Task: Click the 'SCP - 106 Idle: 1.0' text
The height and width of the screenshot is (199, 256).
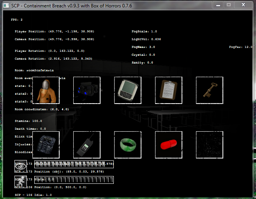Action: coord(33,195)
